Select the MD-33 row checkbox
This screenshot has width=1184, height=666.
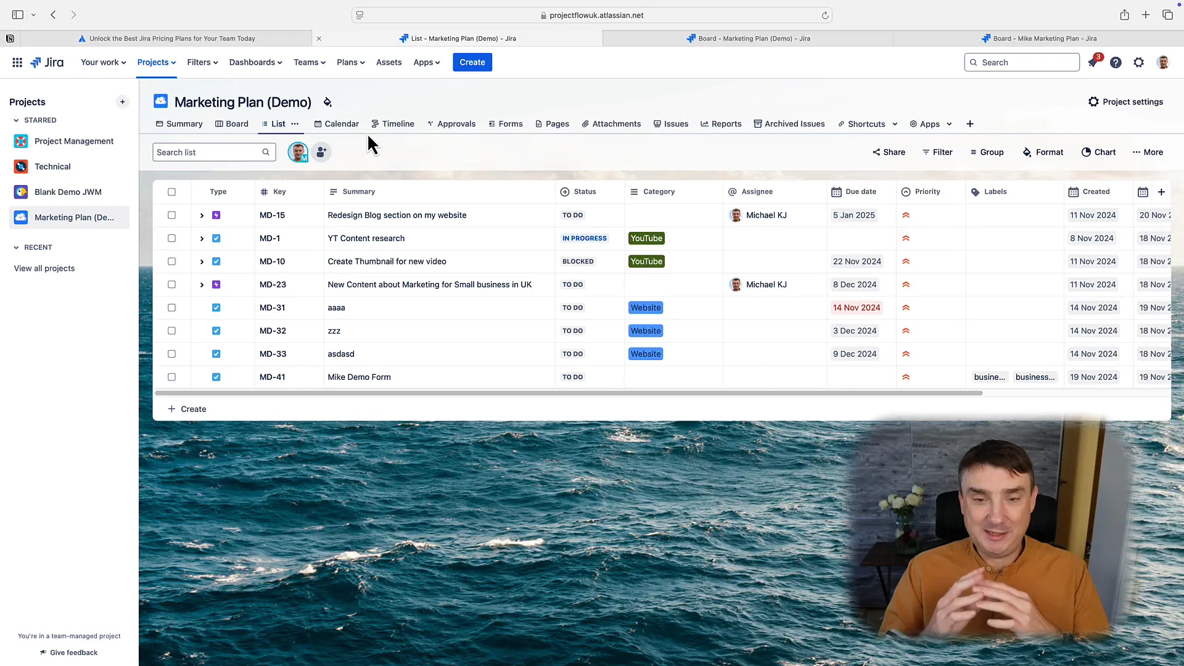[x=171, y=354]
